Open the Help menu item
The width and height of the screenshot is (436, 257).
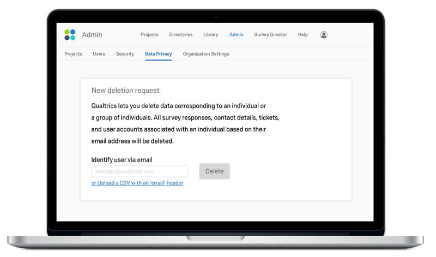tap(303, 34)
